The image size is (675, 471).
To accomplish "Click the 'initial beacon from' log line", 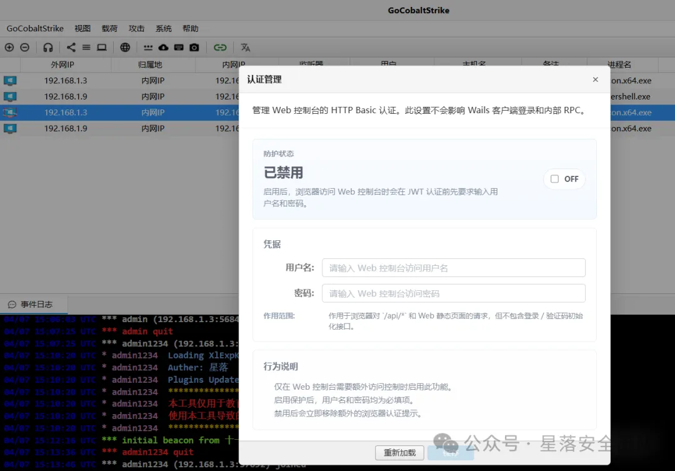I will [171, 440].
